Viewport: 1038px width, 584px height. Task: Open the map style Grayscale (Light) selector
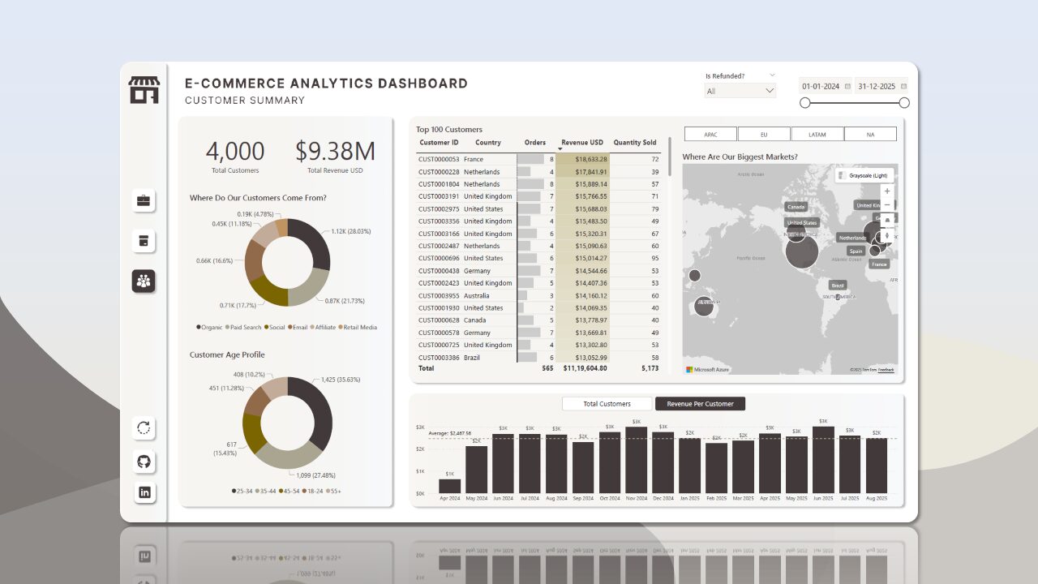click(x=865, y=175)
